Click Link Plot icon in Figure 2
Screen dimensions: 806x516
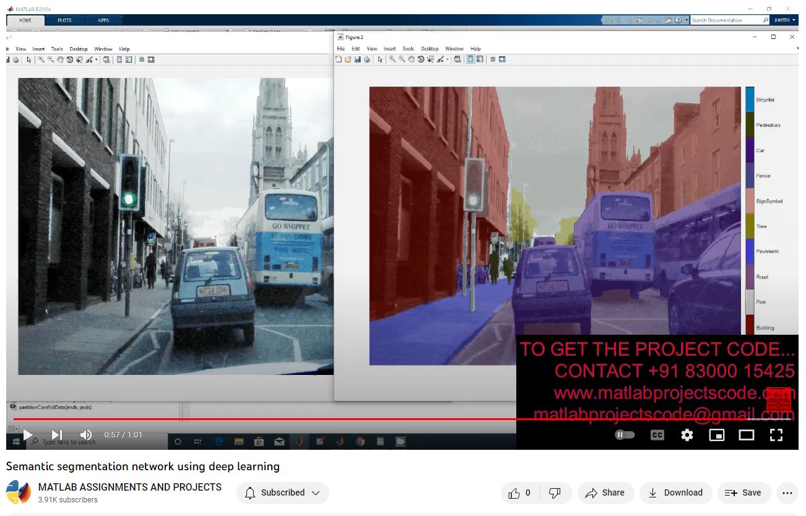(457, 59)
